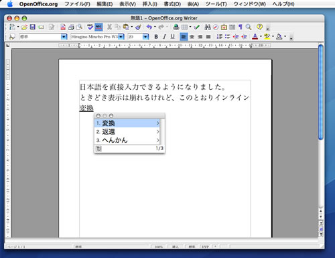
Task: Open the Background Color dropdown arrow
Action: pos(285,37)
